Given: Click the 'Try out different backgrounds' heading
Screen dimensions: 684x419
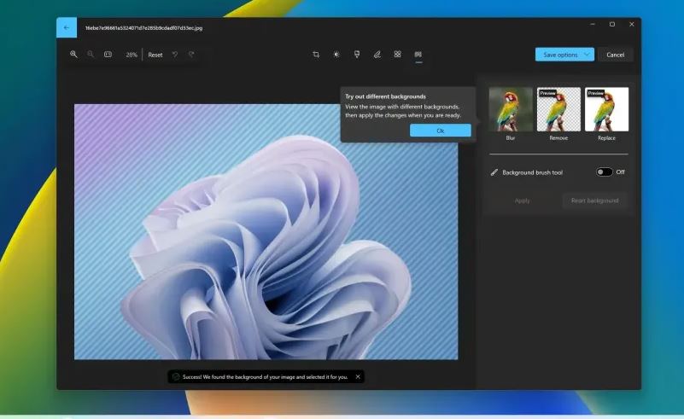Looking at the screenshot, I should [385, 96].
